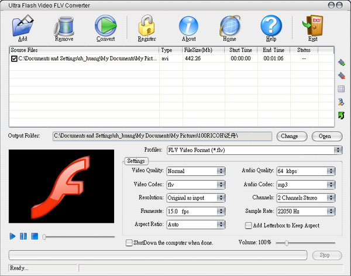Image resolution: width=351 pixels, height=276 pixels.
Task: Click the Settings tab label
Action: tap(136, 161)
